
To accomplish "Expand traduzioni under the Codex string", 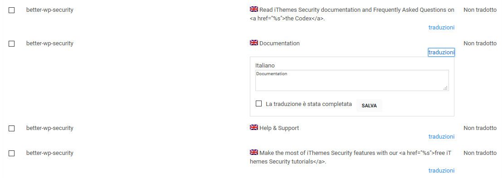I will (x=441, y=28).
